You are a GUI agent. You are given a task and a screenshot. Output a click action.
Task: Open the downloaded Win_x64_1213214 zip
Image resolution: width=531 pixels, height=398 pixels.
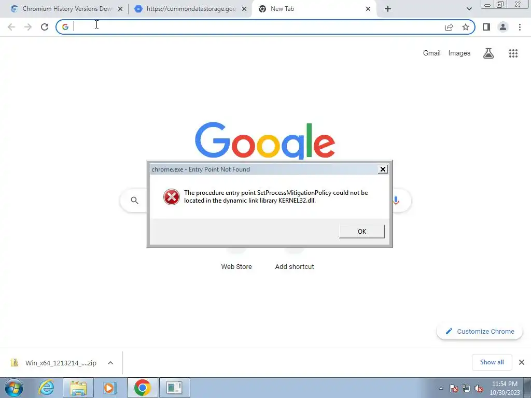pos(54,363)
